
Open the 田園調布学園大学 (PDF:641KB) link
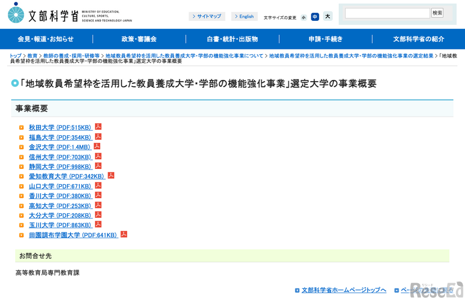point(73,235)
